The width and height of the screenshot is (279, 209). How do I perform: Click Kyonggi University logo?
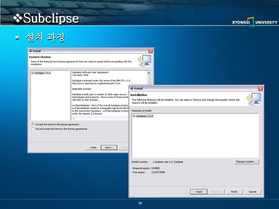click(255, 22)
